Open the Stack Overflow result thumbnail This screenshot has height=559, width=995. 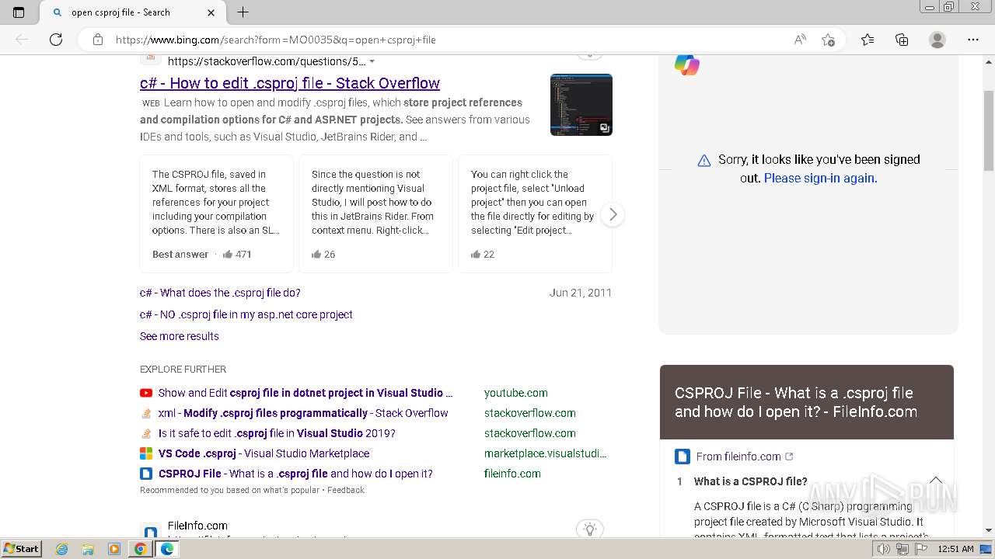pyautogui.click(x=581, y=105)
